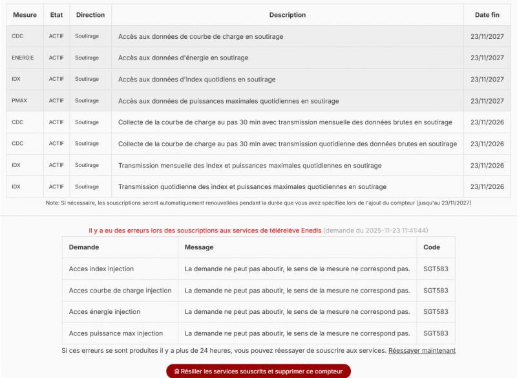This screenshot has width=517, height=378.
Task: Click Résilier les services souscrits et supprimer button
Action: coord(258,372)
